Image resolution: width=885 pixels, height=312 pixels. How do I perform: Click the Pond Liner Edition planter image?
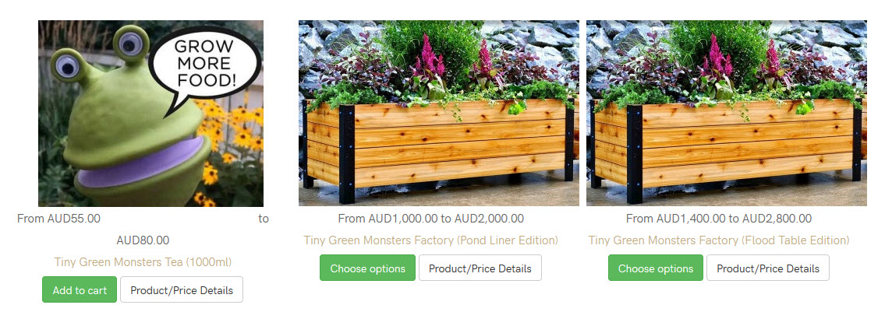click(x=438, y=113)
